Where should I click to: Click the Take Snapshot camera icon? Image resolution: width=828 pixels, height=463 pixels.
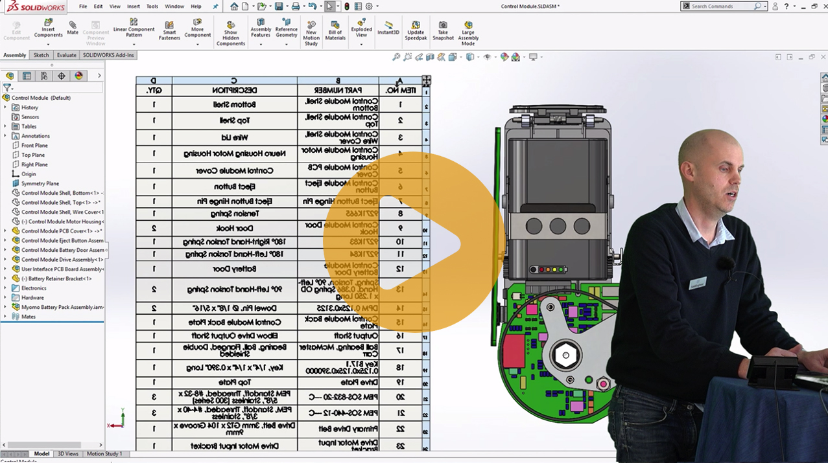tap(443, 30)
